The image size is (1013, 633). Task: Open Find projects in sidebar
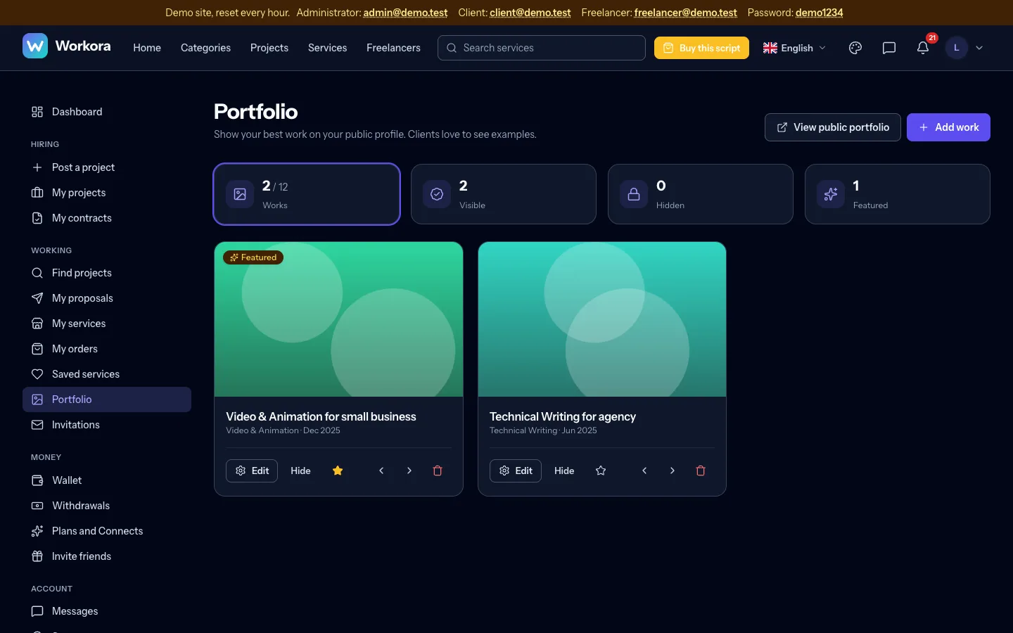pos(107,273)
